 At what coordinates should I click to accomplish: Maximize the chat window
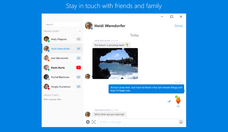click(172, 17)
